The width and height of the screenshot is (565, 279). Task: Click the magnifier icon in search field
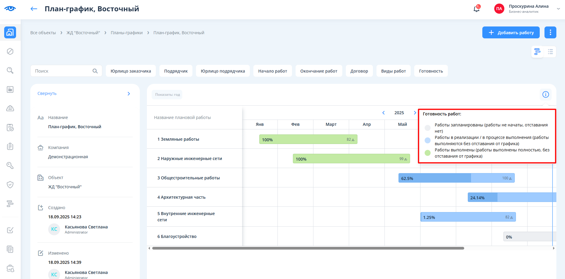tap(95, 71)
